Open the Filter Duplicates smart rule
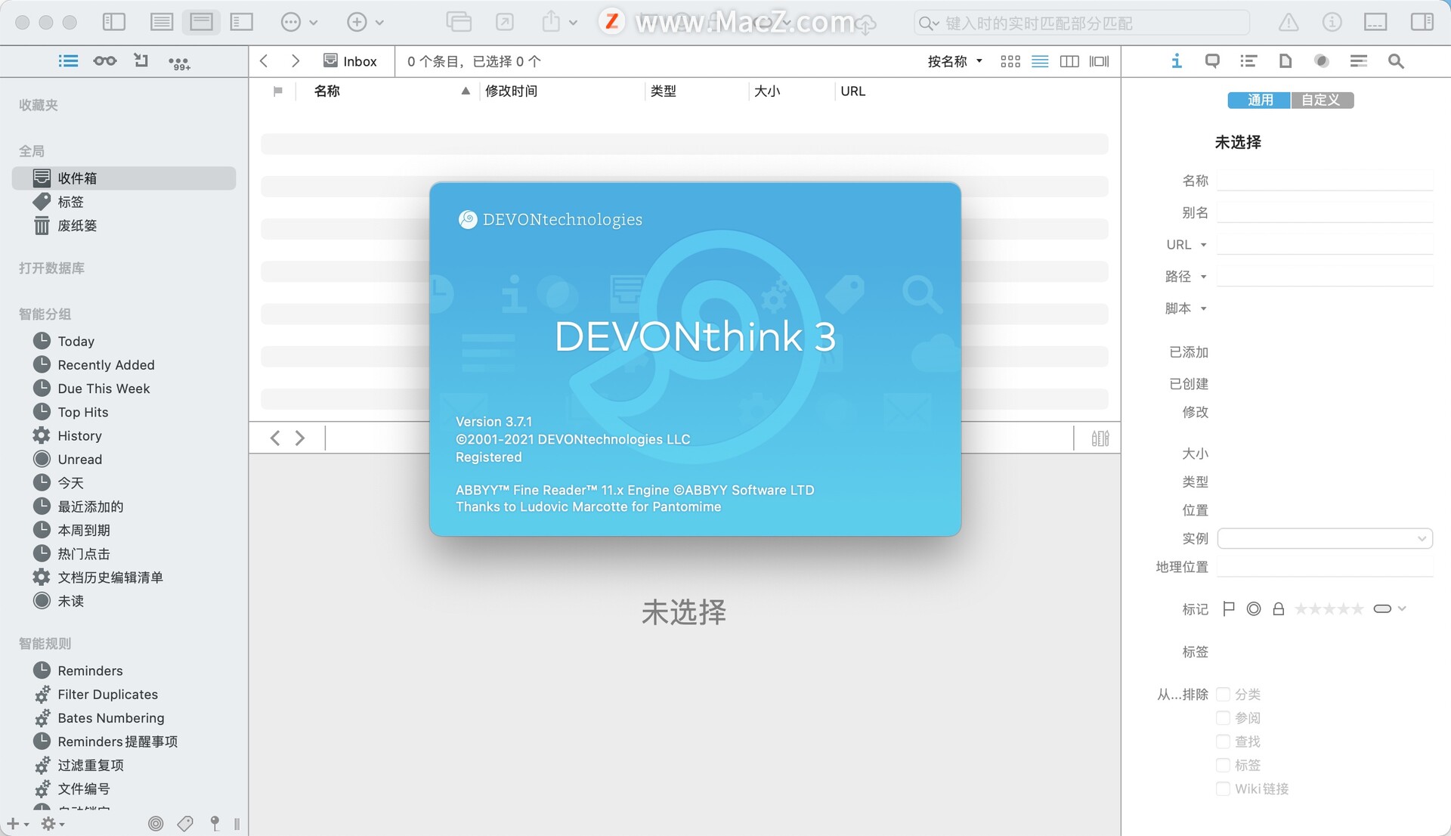Screen dimensions: 1451x836 (x=124, y=694)
